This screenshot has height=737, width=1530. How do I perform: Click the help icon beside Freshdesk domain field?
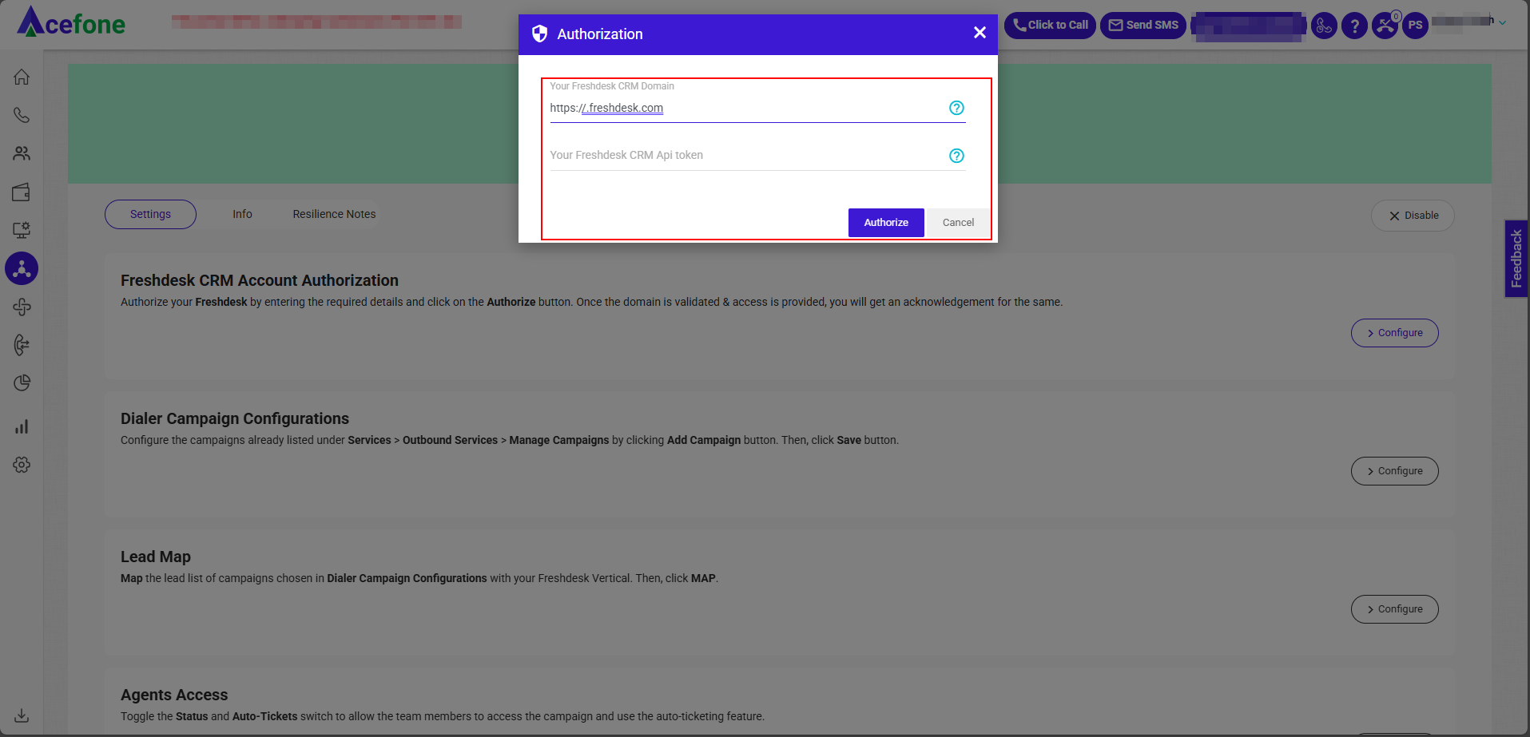956,108
